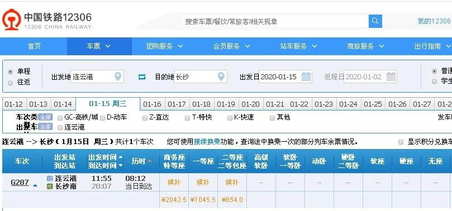Click 候补 under 商务座 column
This screenshot has height=211, width=452.
(x=174, y=182)
